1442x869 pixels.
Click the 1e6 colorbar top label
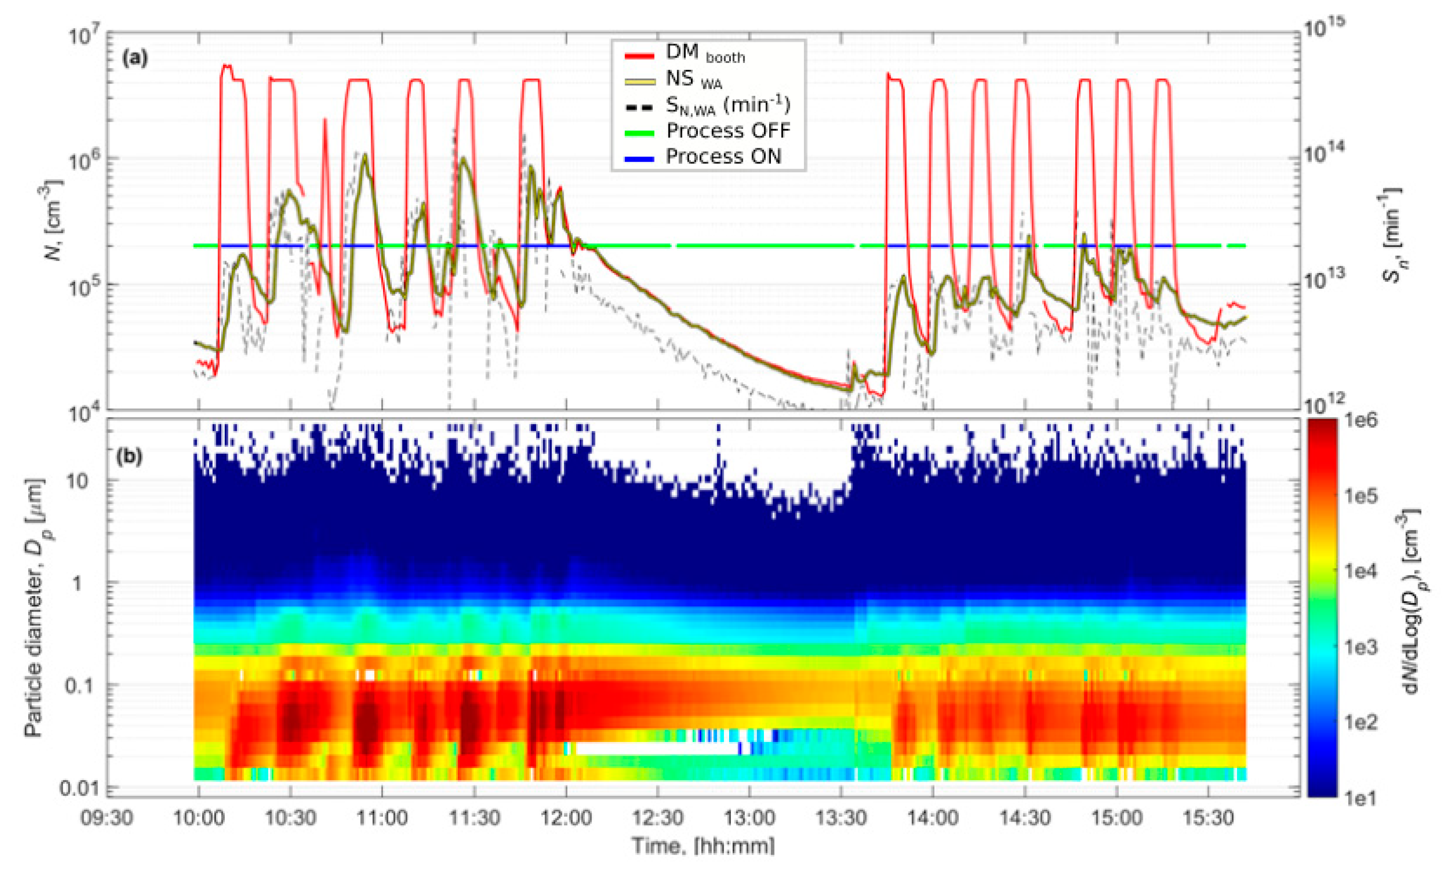pyautogui.click(x=1361, y=420)
